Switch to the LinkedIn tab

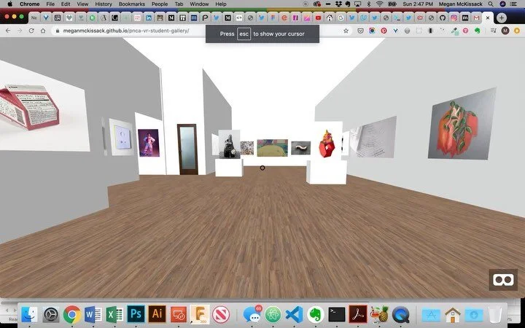click(x=148, y=17)
